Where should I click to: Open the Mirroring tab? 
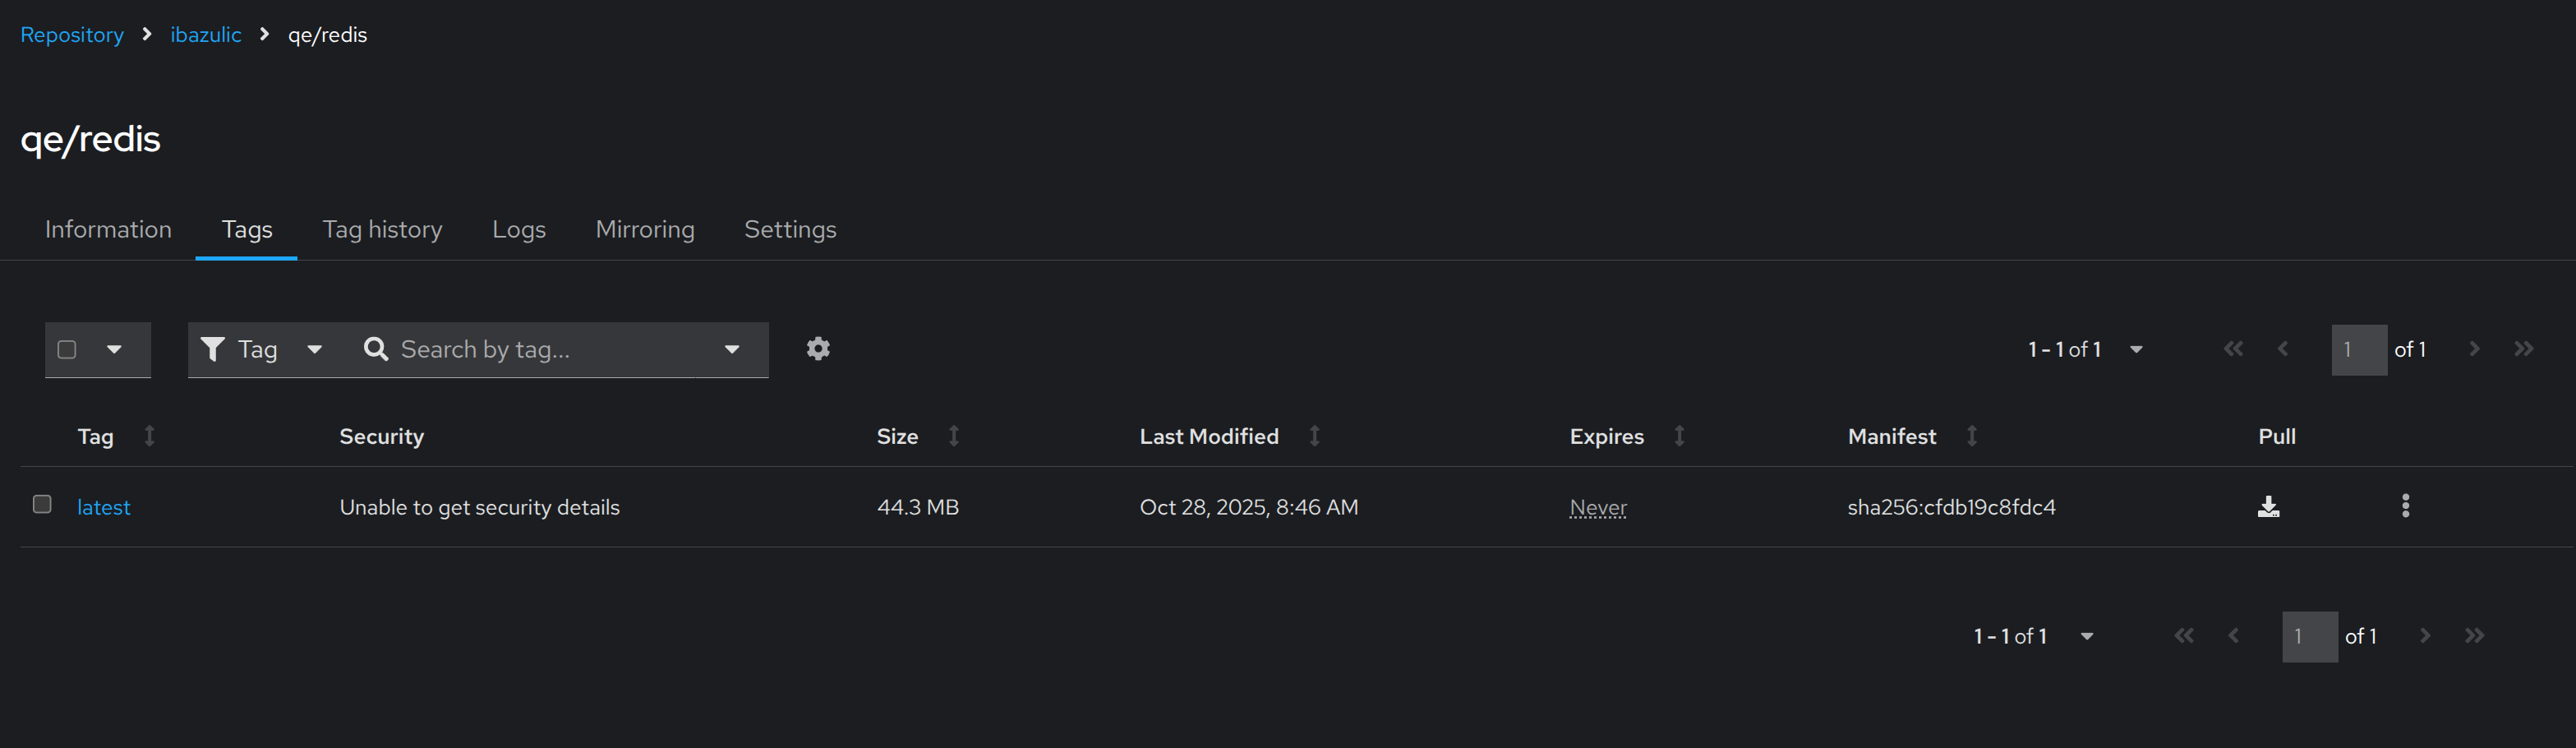645,230
